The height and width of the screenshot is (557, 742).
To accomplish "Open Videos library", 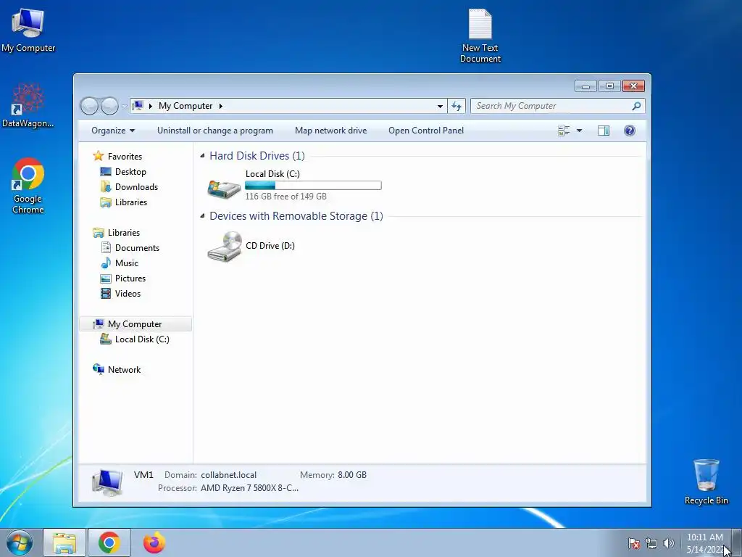I will click(128, 293).
